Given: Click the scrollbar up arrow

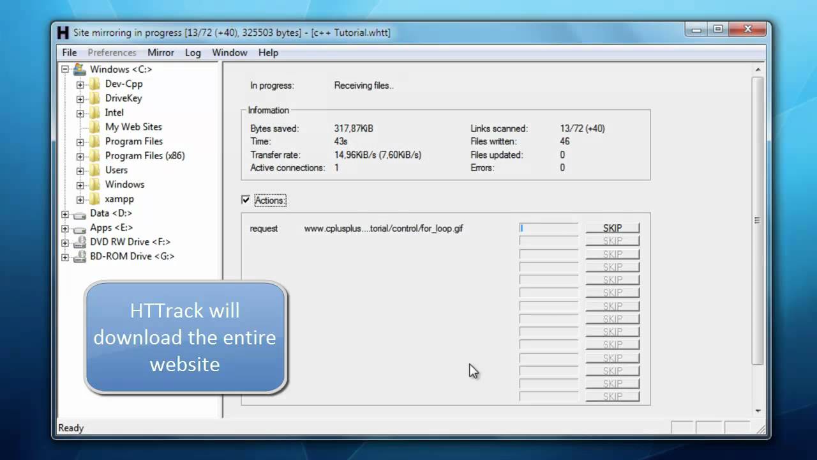Looking at the screenshot, I should 758,70.
